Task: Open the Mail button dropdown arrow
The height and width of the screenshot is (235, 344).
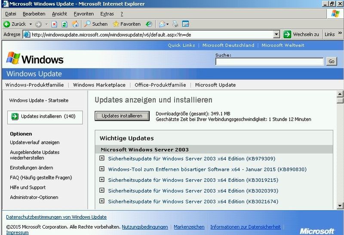Action: [167, 24]
